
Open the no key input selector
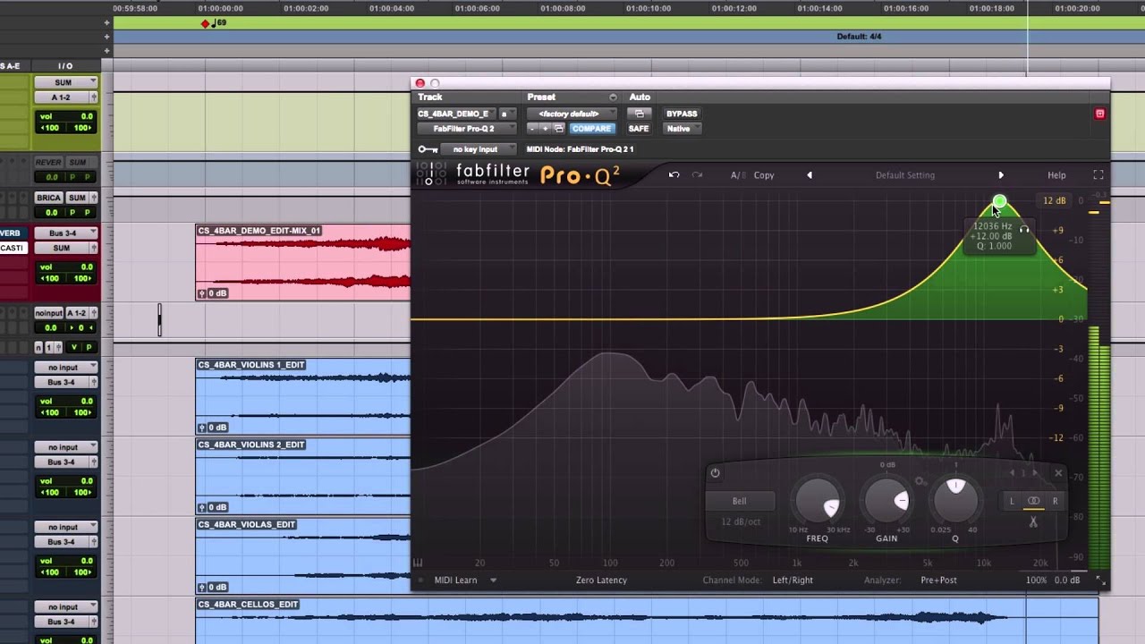point(479,149)
